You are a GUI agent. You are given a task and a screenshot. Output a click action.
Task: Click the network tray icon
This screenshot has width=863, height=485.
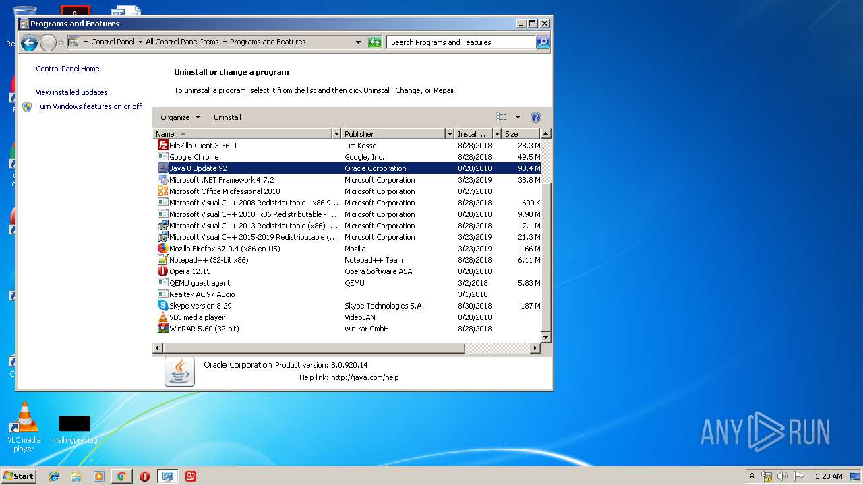click(767, 476)
